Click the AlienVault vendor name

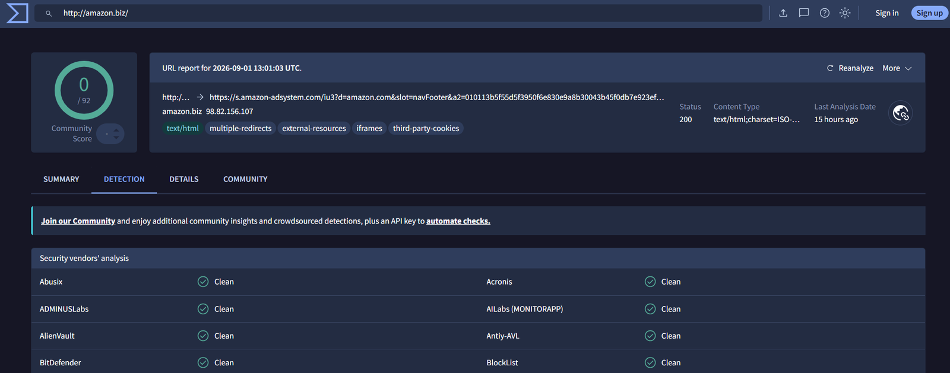point(57,336)
